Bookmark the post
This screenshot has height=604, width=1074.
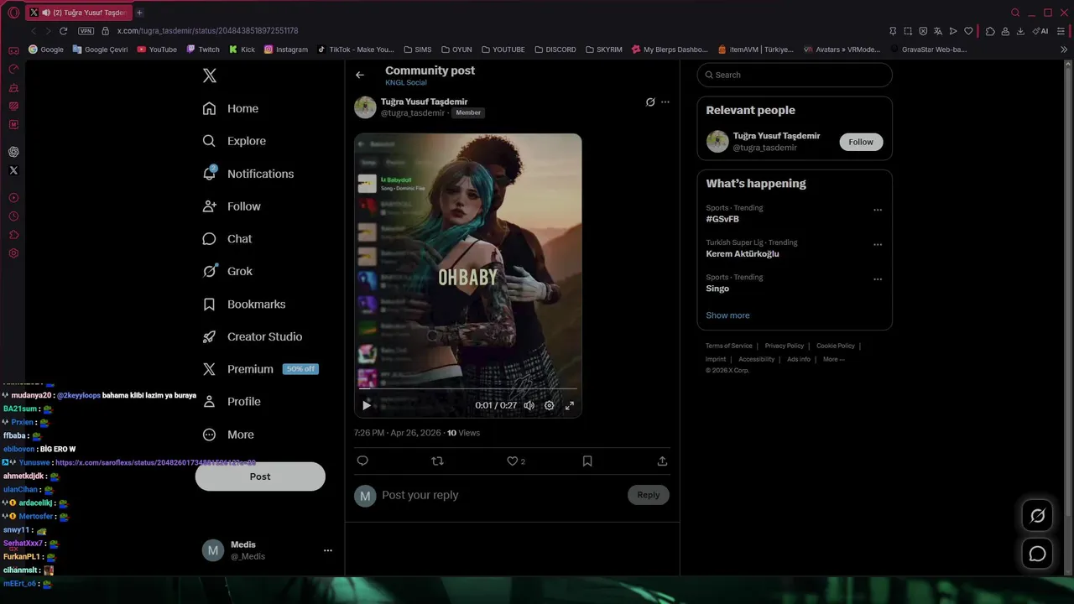(x=587, y=461)
